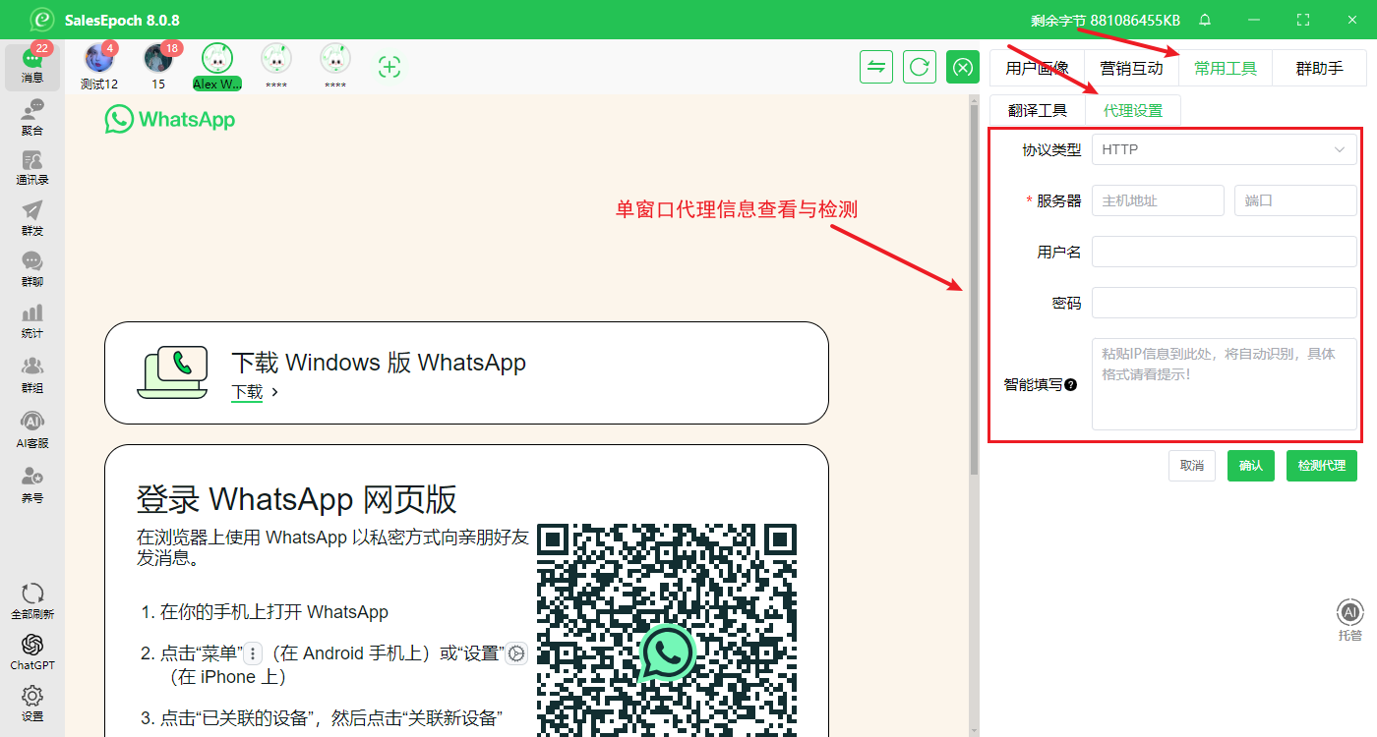Open the notification bell in title bar
This screenshot has width=1377, height=737.
coord(1205,20)
